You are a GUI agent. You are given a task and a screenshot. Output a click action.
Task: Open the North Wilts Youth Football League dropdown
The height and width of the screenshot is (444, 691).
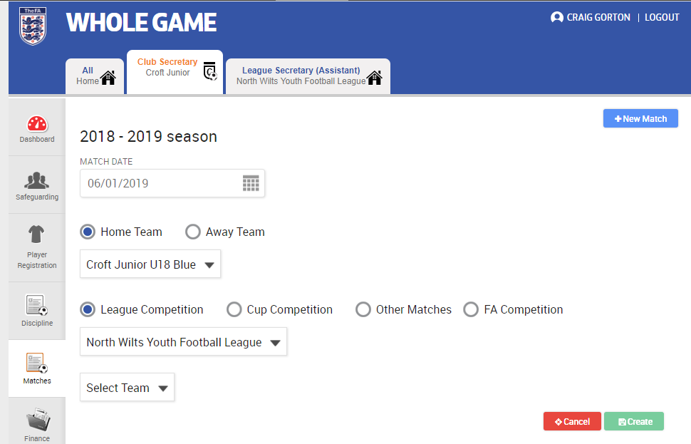[183, 341]
